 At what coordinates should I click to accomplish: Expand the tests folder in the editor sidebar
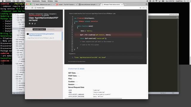pos(16,77)
